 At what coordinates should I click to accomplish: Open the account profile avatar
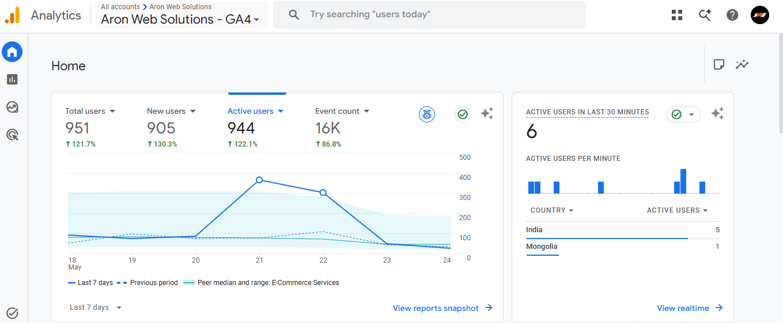[760, 15]
